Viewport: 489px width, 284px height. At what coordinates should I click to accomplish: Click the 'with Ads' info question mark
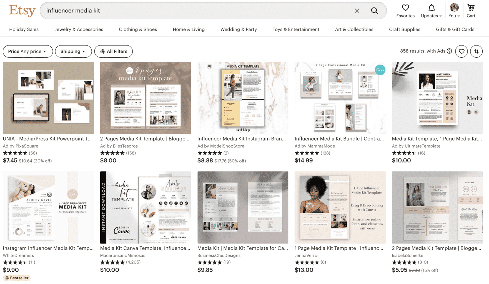point(449,51)
